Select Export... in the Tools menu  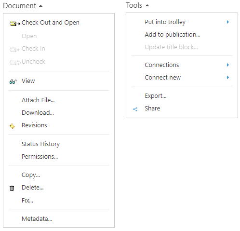pyautogui.click(x=156, y=96)
